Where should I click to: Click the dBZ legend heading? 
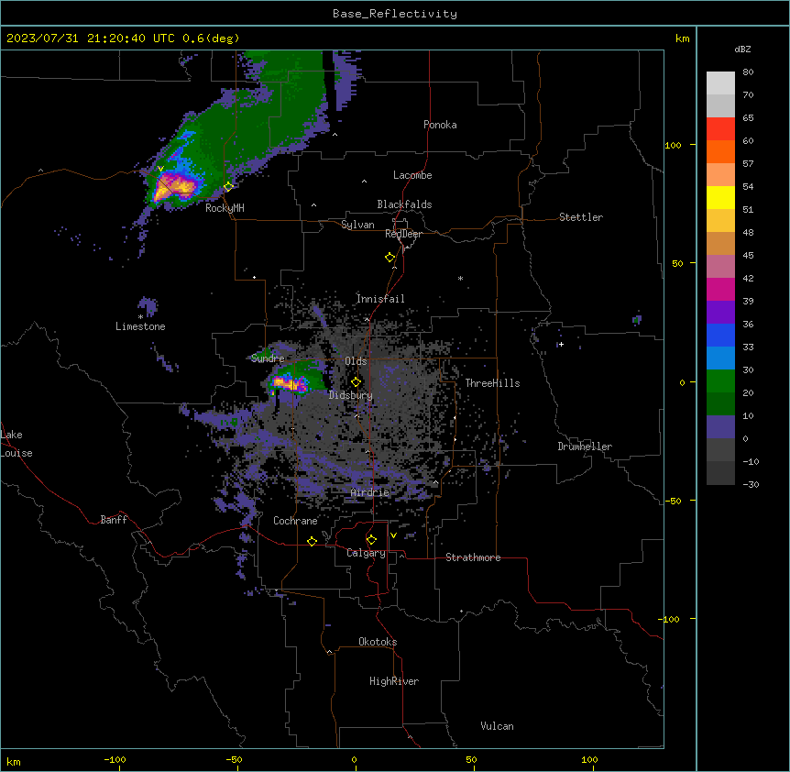(x=742, y=50)
